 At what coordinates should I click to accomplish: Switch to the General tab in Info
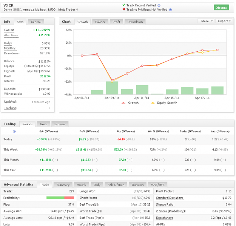pyautogui.click(x=36, y=22)
